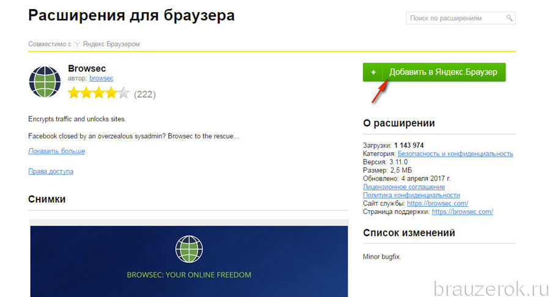The image size is (550, 297).
Task: Click the Расширения для браузера heading
Action: (x=131, y=15)
